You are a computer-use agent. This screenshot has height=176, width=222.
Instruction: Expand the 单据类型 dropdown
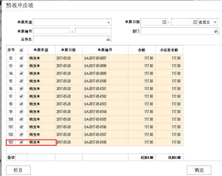coord(109,22)
